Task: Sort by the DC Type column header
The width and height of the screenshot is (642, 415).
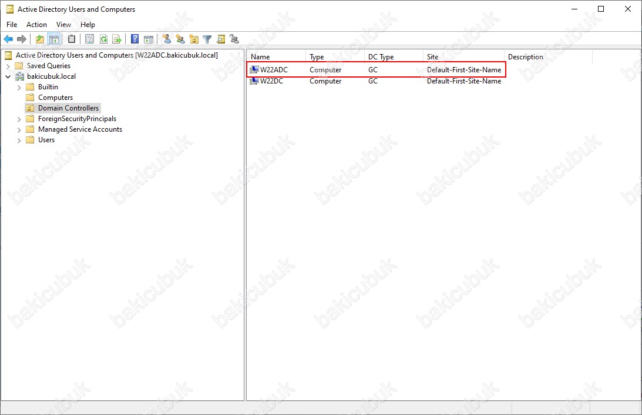Action: [394, 57]
